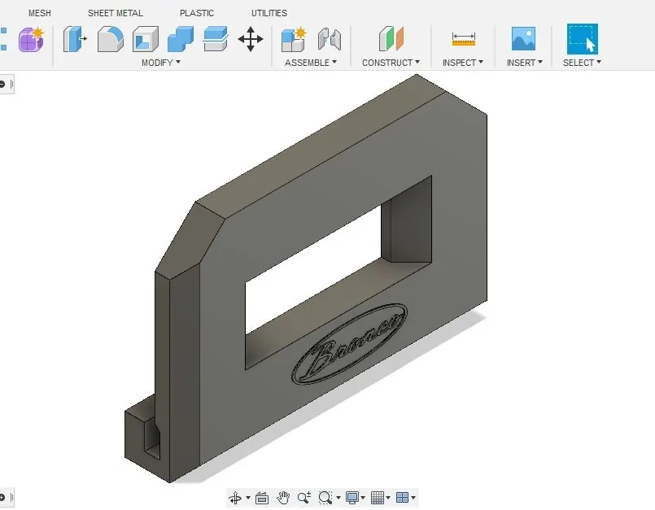Click the Zoom magnifier in navigation bar
The width and height of the screenshot is (655, 510).
pos(305,497)
